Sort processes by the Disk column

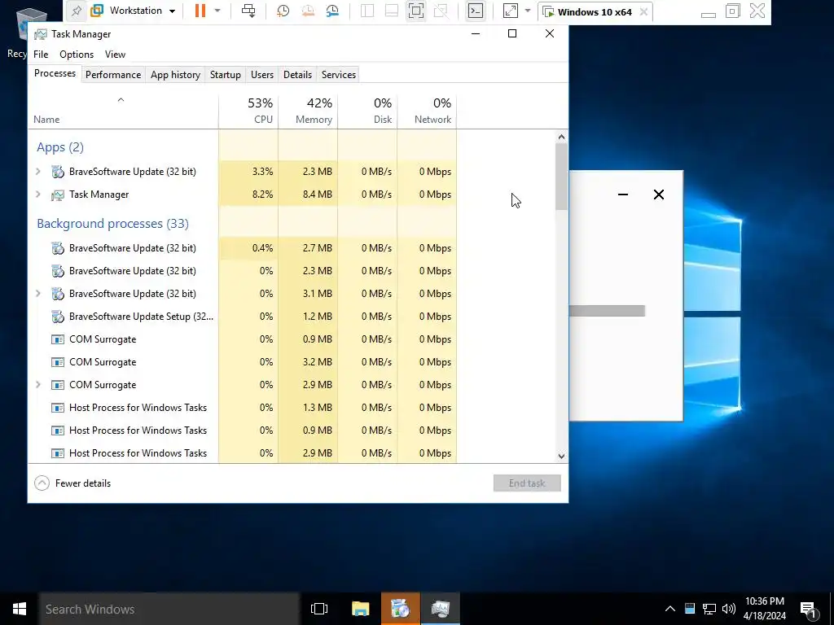coord(367,111)
